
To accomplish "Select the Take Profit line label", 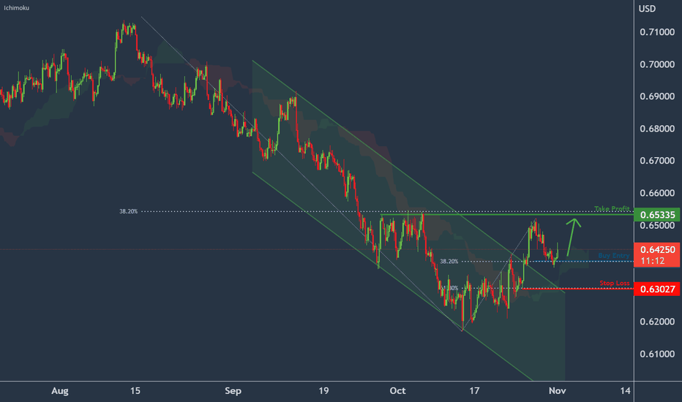I will tap(612, 208).
